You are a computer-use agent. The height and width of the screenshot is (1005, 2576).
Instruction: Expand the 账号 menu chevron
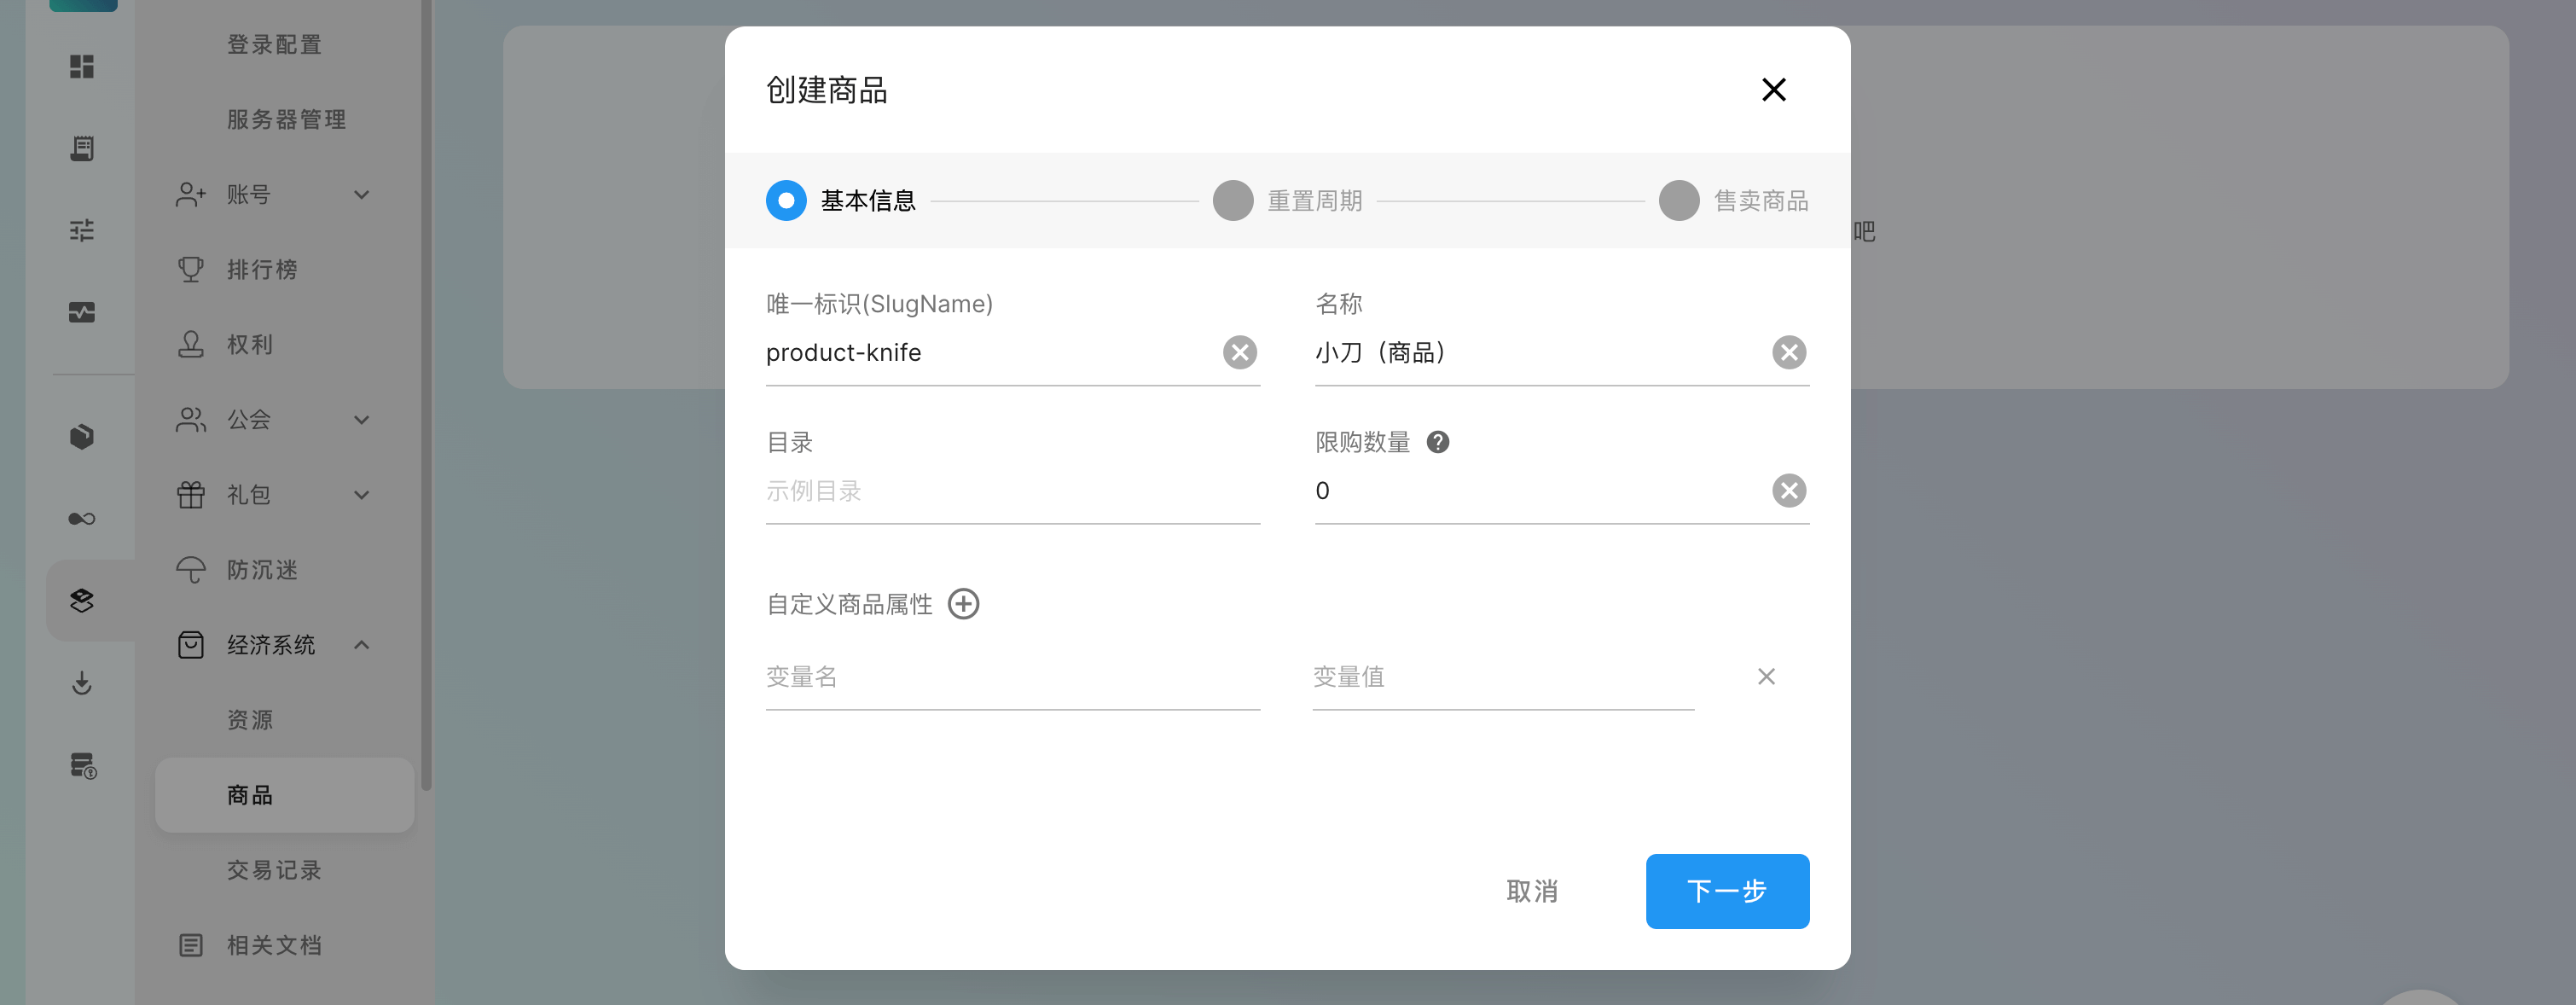click(x=362, y=195)
